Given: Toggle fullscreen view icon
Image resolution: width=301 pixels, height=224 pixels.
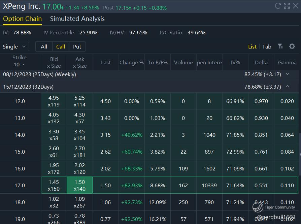Looking at the screenshot, I should (287, 6).
